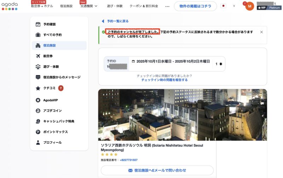Open the 遊び・体験 top menu
Screen dimensions: 283x178
(x=115, y=6)
